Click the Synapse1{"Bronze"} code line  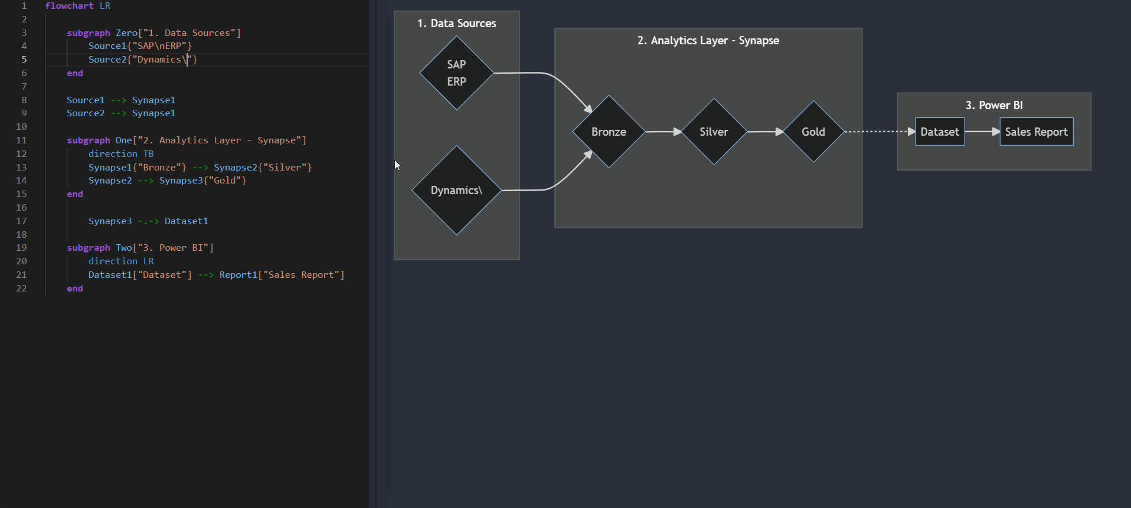200,168
